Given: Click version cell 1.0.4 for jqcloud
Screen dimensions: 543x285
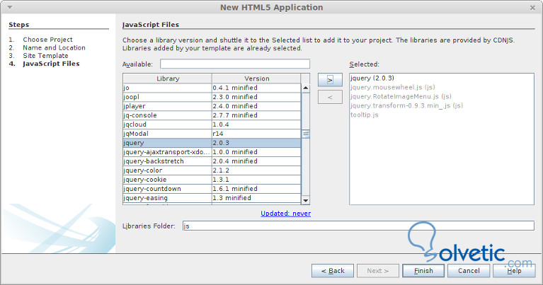Looking at the screenshot, I should pyautogui.click(x=256, y=124).
